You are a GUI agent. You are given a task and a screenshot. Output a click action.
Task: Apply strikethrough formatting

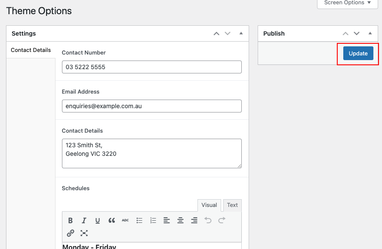[125, 220]
